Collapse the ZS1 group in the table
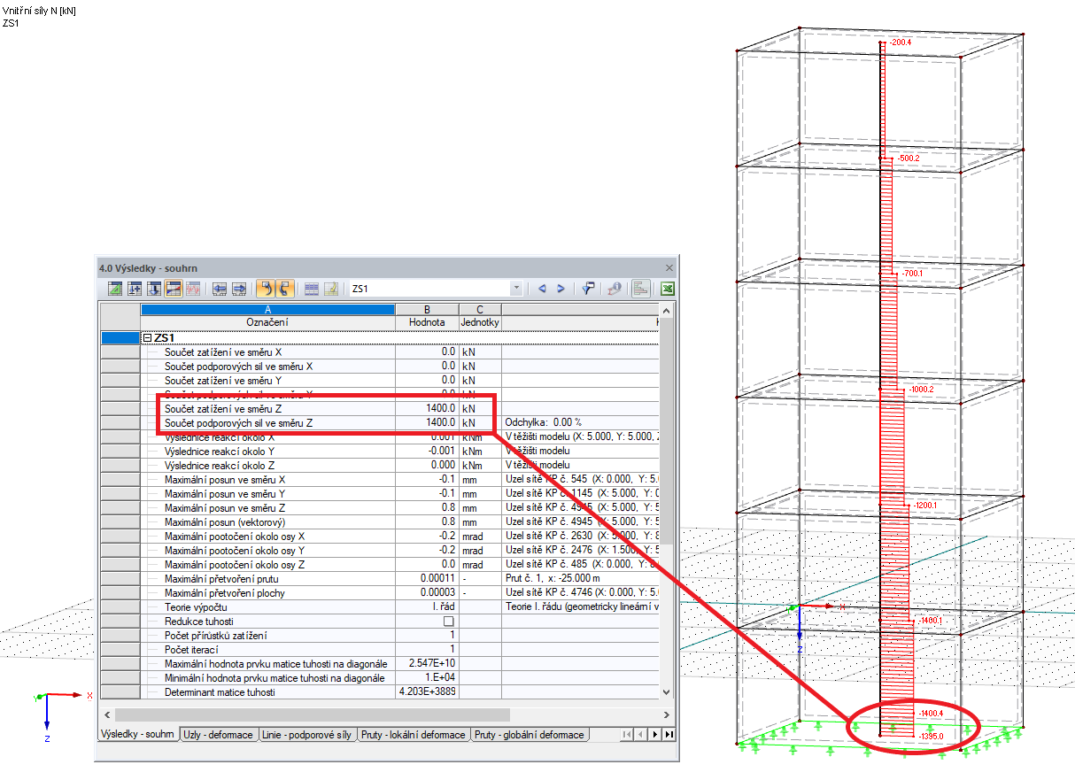1075x780 pixels. tap(147, 337)
